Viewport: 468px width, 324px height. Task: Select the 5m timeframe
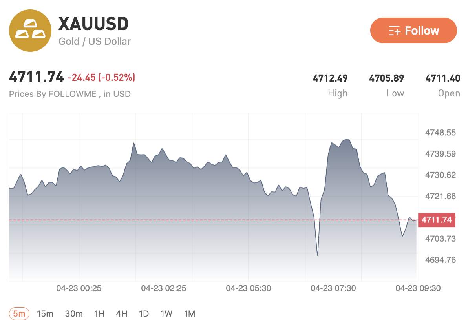coord(19,313)
